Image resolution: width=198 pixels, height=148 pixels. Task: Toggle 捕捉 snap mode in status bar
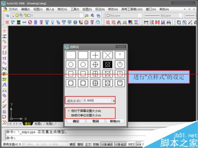click(72, 144)
